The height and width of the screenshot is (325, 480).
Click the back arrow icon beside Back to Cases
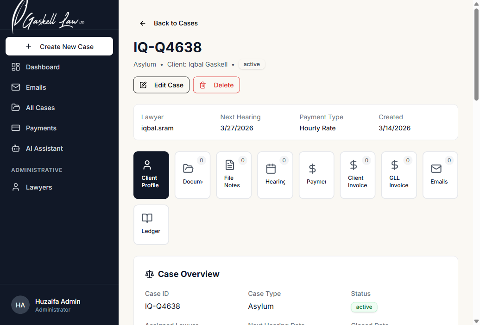tap(143, 23)
